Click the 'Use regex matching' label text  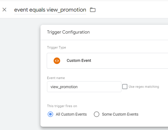coord(144,87)
